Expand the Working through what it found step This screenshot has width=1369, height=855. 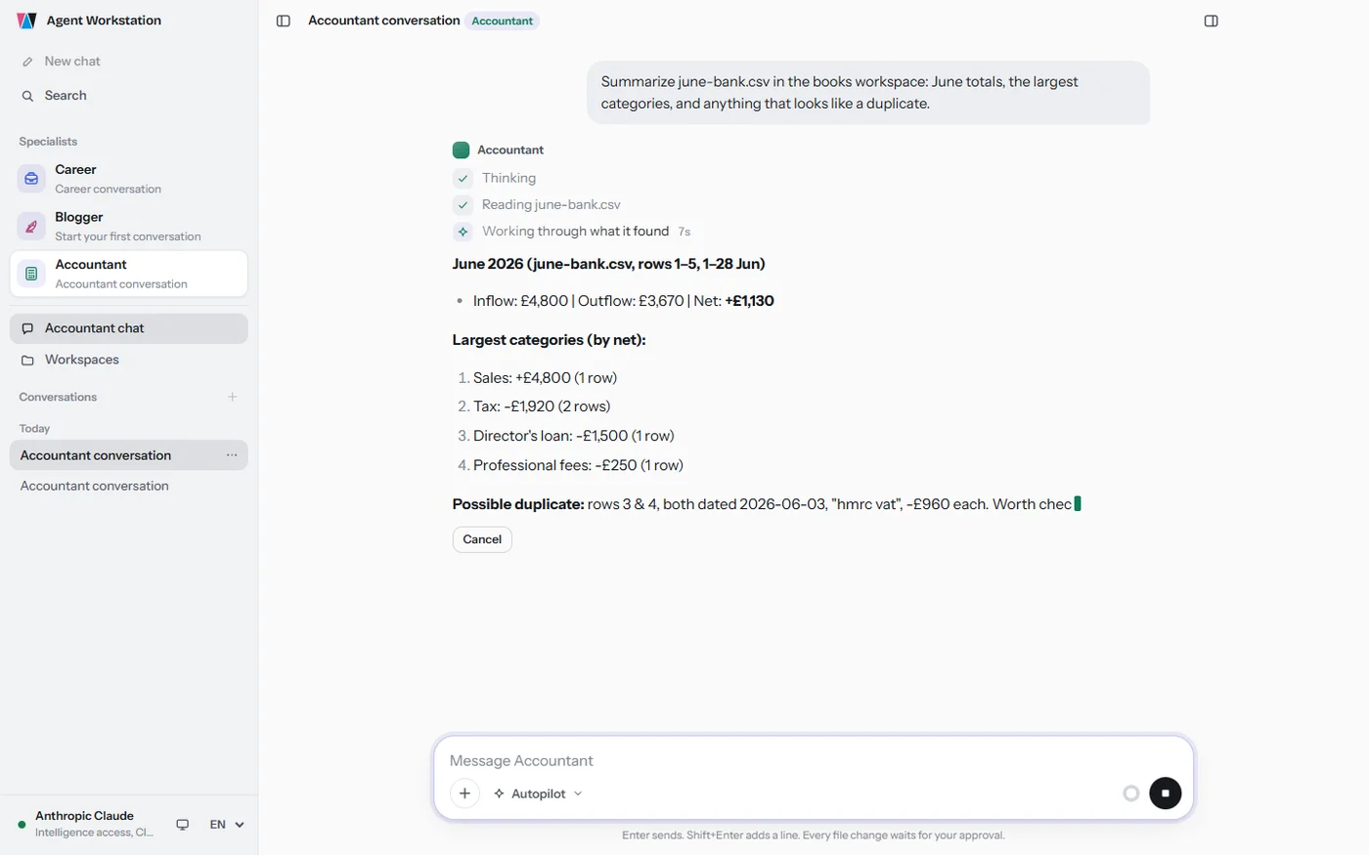click(x=575, y=232)
